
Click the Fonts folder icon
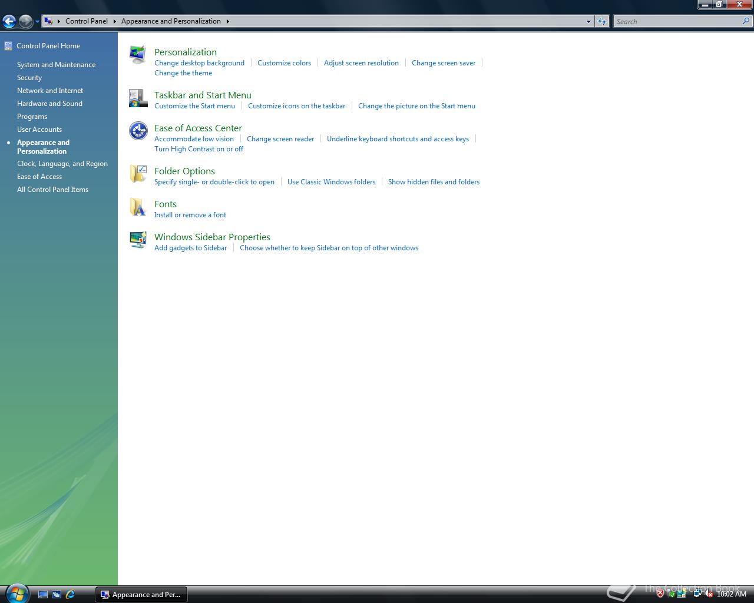[138, 207]
